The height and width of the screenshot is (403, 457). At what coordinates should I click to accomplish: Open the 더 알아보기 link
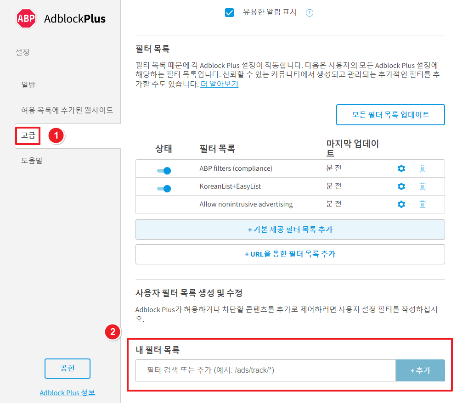[x=219, y=84]
